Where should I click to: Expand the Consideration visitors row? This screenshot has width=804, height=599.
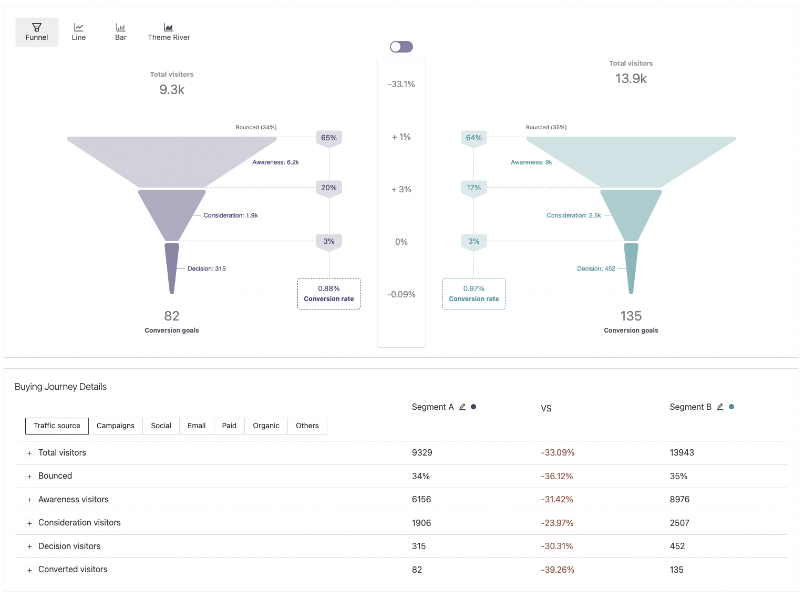pos(29,523)
